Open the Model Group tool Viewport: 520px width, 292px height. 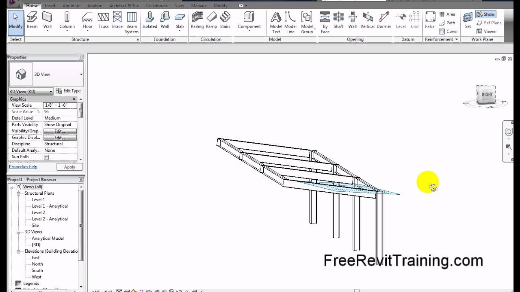click(x=307, y=23)
